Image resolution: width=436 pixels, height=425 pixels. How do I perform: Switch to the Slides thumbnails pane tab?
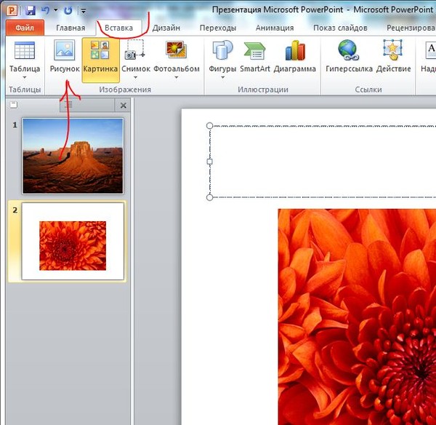(x=13, y=105)
